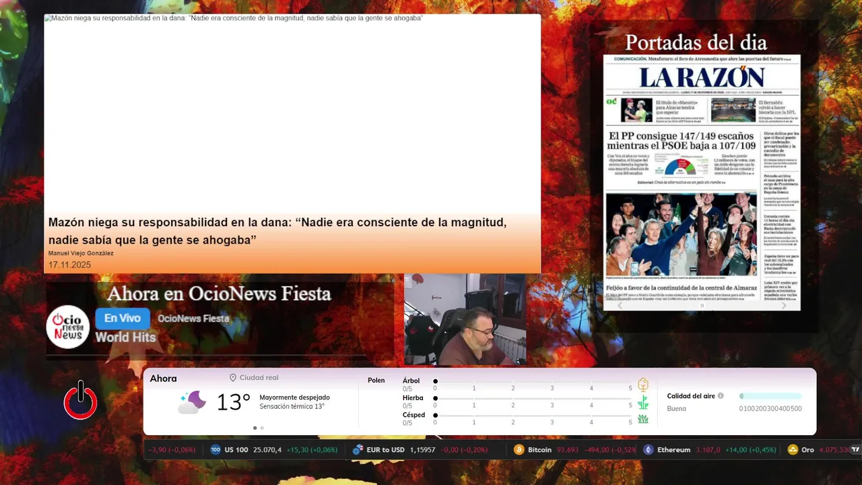The height and width of the screenshot is (485, 862).
Task: Click the Sensación térmica 13° text
Action: (x=292, y=406)
